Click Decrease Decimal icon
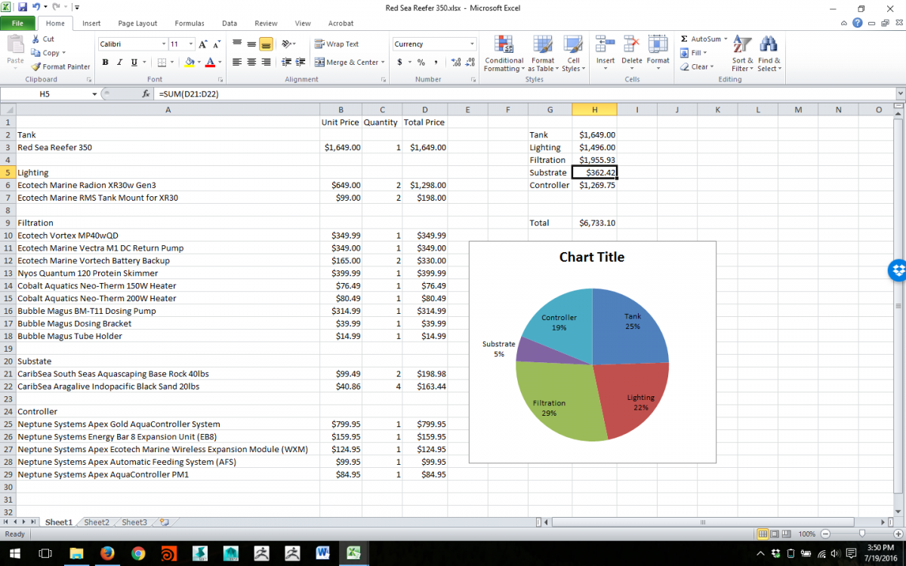This screenshot has width=906, height=566. [470, 63]
